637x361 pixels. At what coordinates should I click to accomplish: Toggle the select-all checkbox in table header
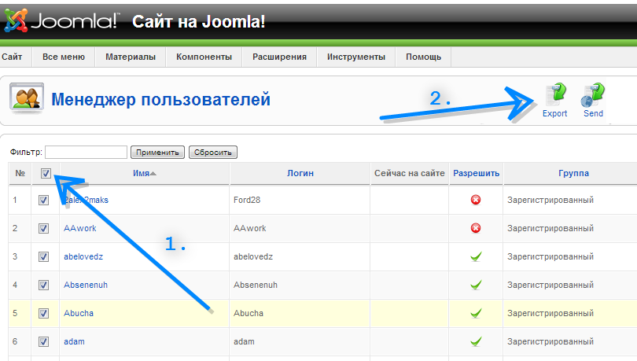(x=46, y=174)
